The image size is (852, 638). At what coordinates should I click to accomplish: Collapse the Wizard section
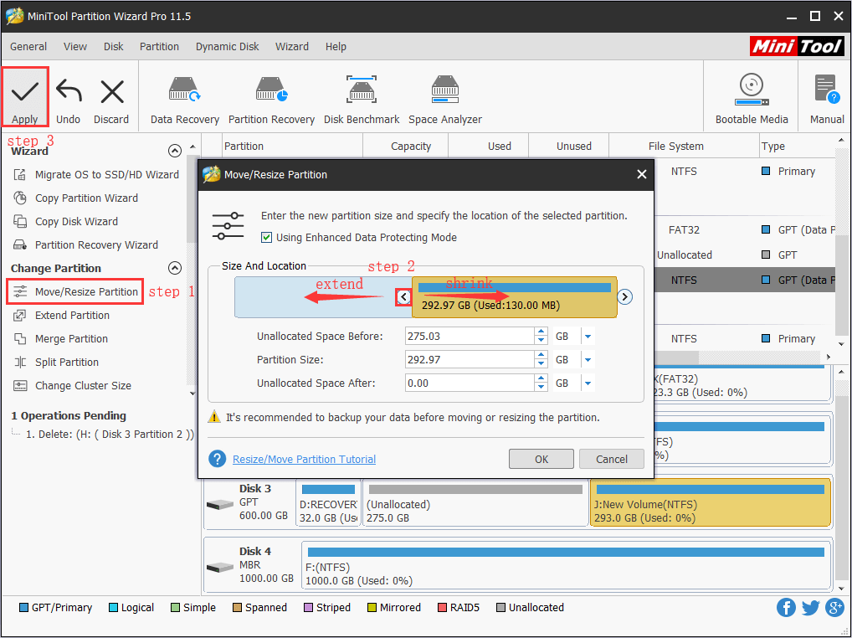point(174,151)
